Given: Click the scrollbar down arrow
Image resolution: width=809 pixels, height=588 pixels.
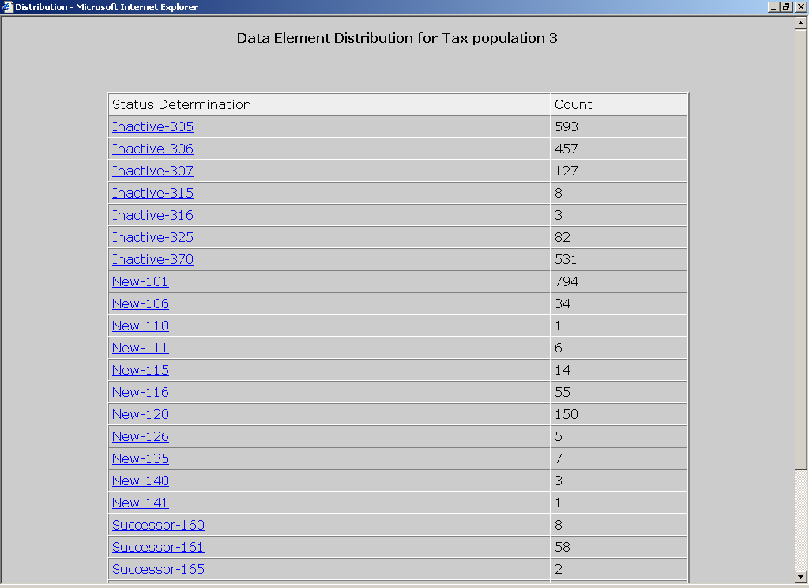Looking at the screenshot, I should pyautogui.click(x=800, y=577).
